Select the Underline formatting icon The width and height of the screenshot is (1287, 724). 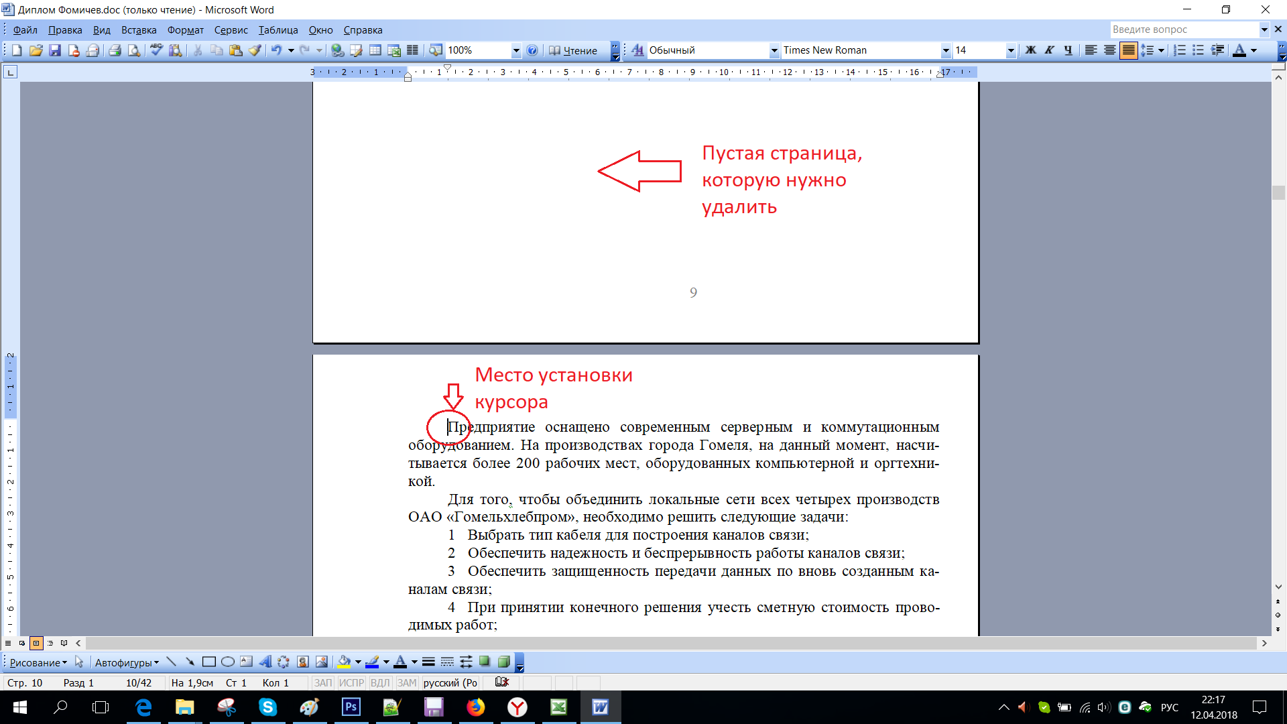click(x=1067, y=50)
